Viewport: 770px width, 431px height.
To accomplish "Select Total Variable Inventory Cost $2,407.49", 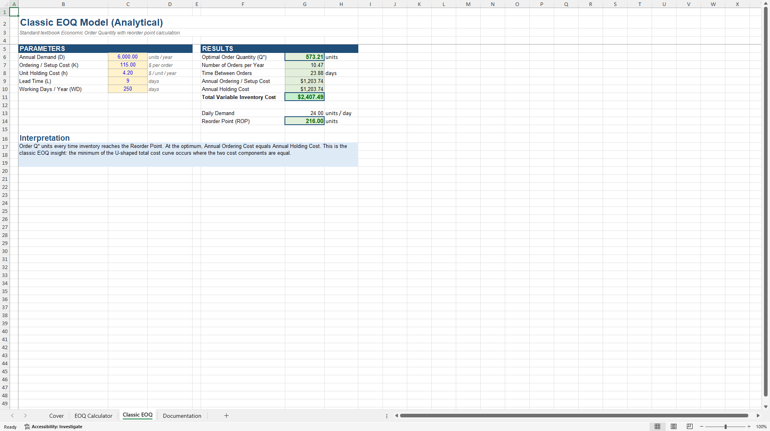I will (x=305, y=97).
